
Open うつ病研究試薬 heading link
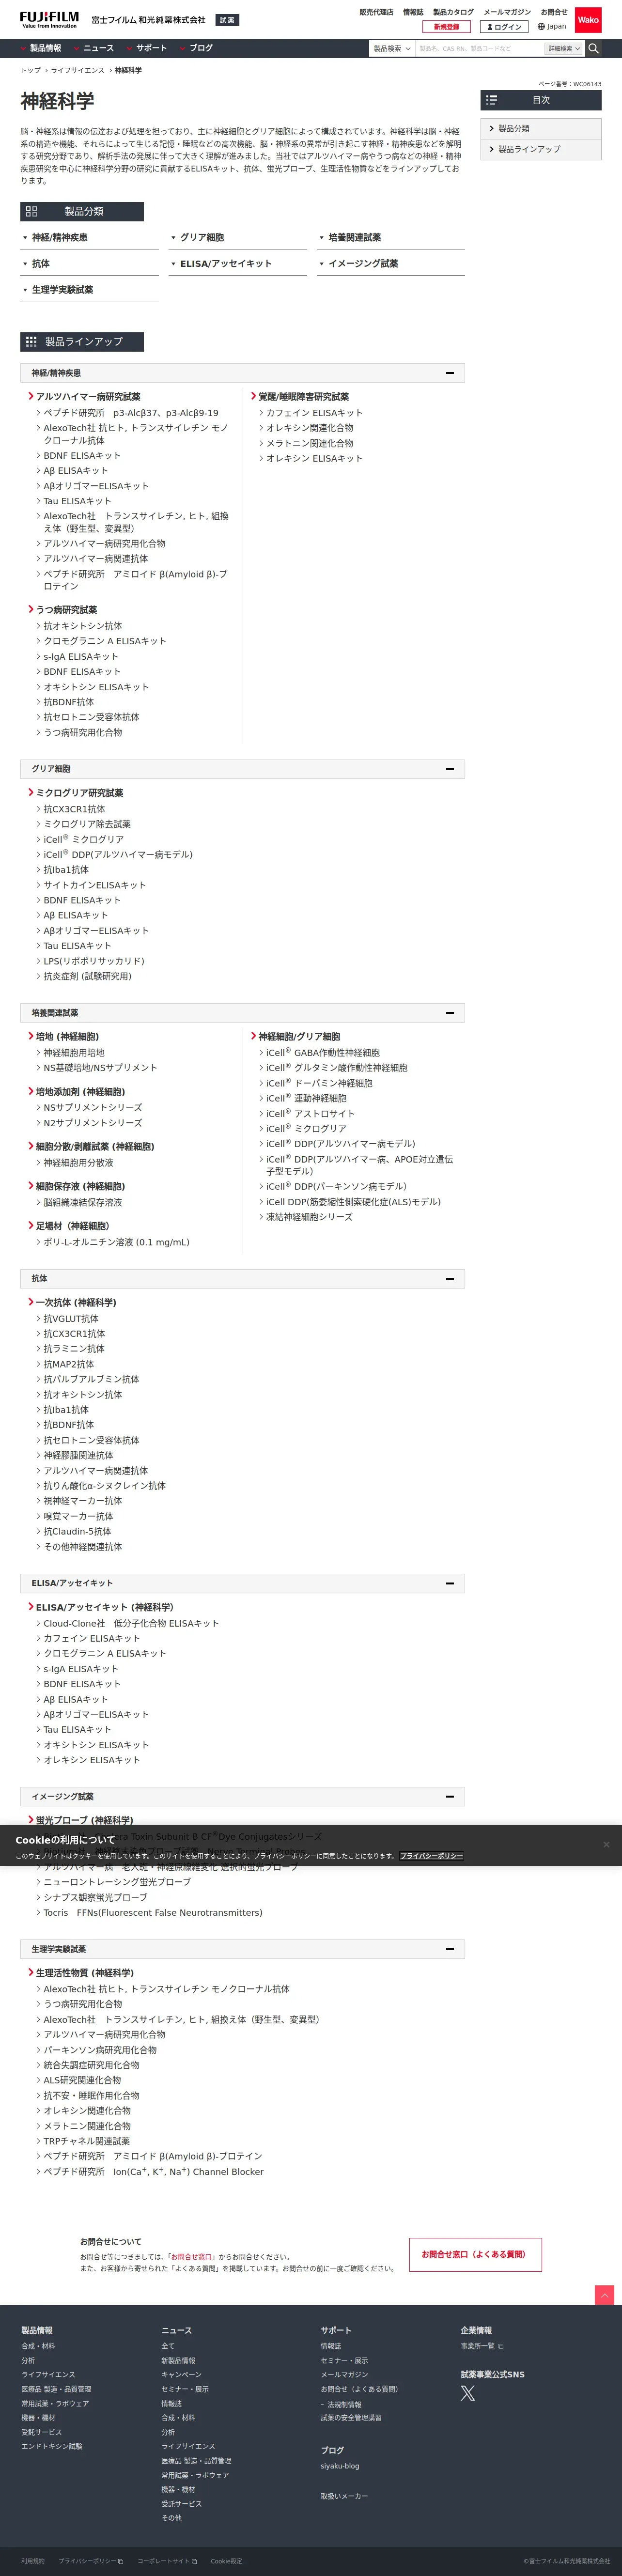(x=66, y=609)
